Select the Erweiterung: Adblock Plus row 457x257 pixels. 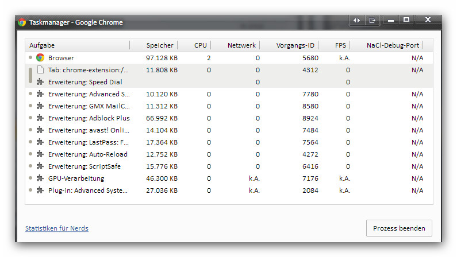[229, 118]
